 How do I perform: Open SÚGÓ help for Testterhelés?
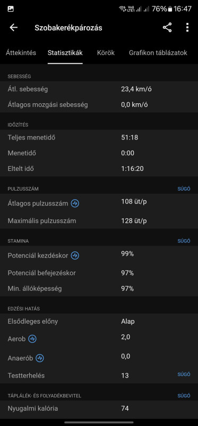coord(184,374)
